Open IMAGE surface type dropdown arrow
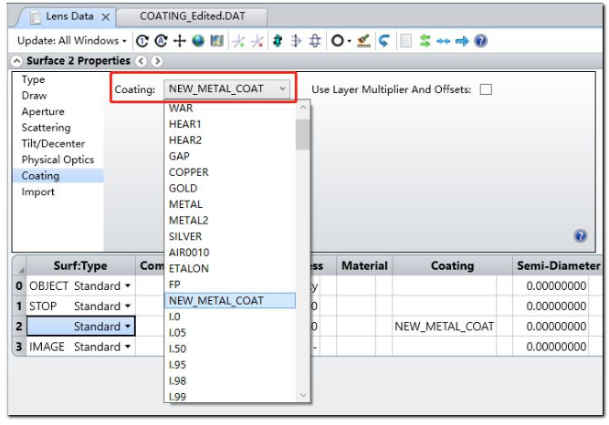Image resolution: width=609 pixels, height=425 pixels. [128, 347]
